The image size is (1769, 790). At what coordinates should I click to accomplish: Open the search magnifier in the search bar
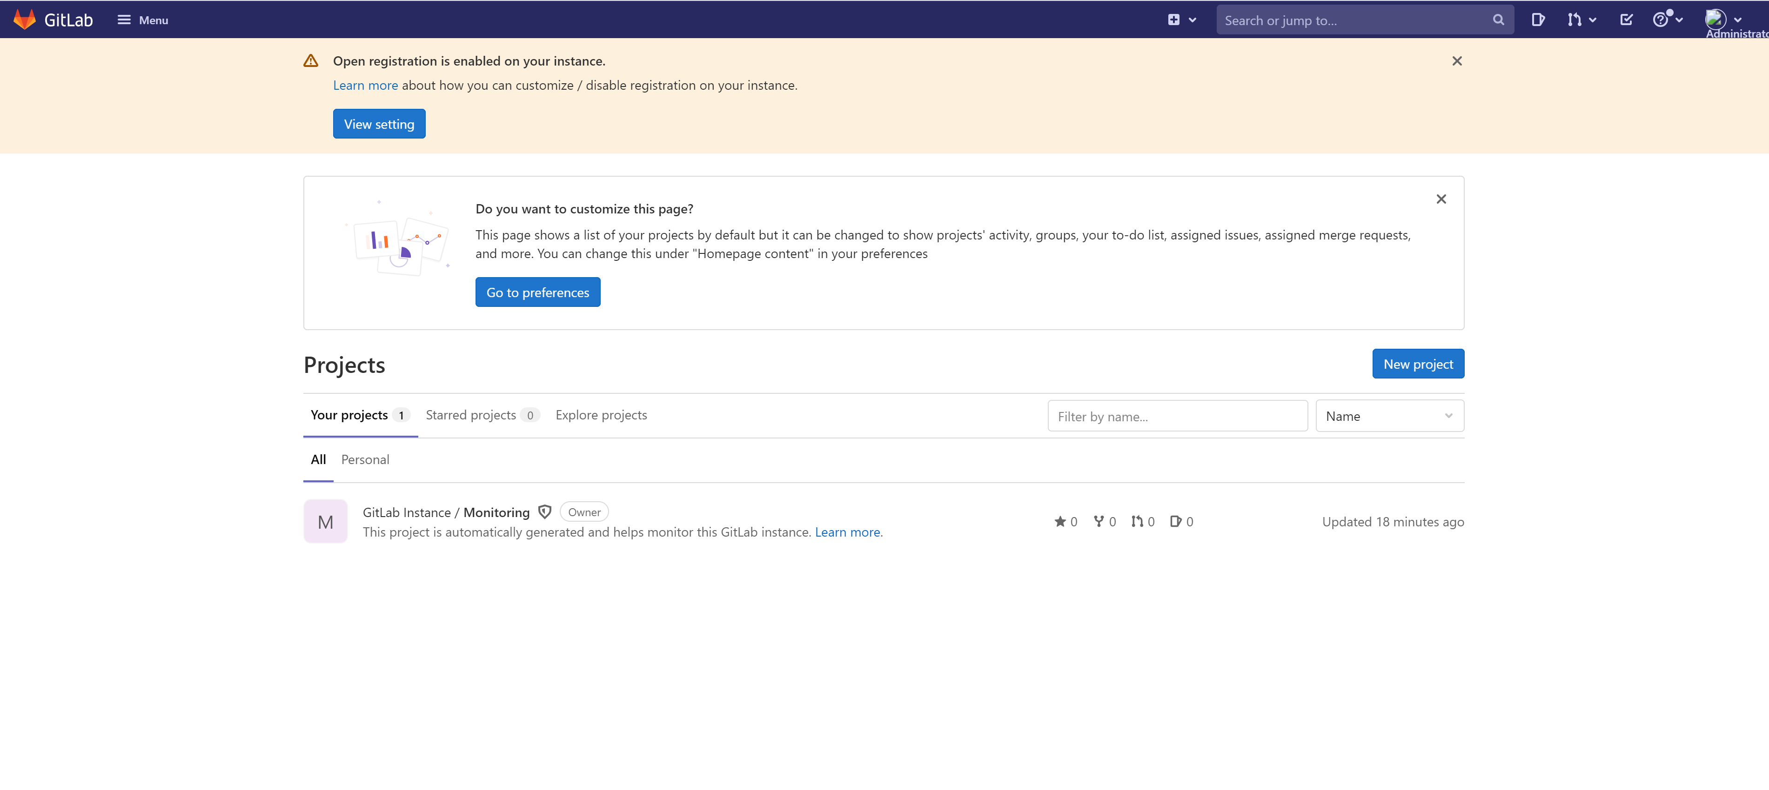1498,19
